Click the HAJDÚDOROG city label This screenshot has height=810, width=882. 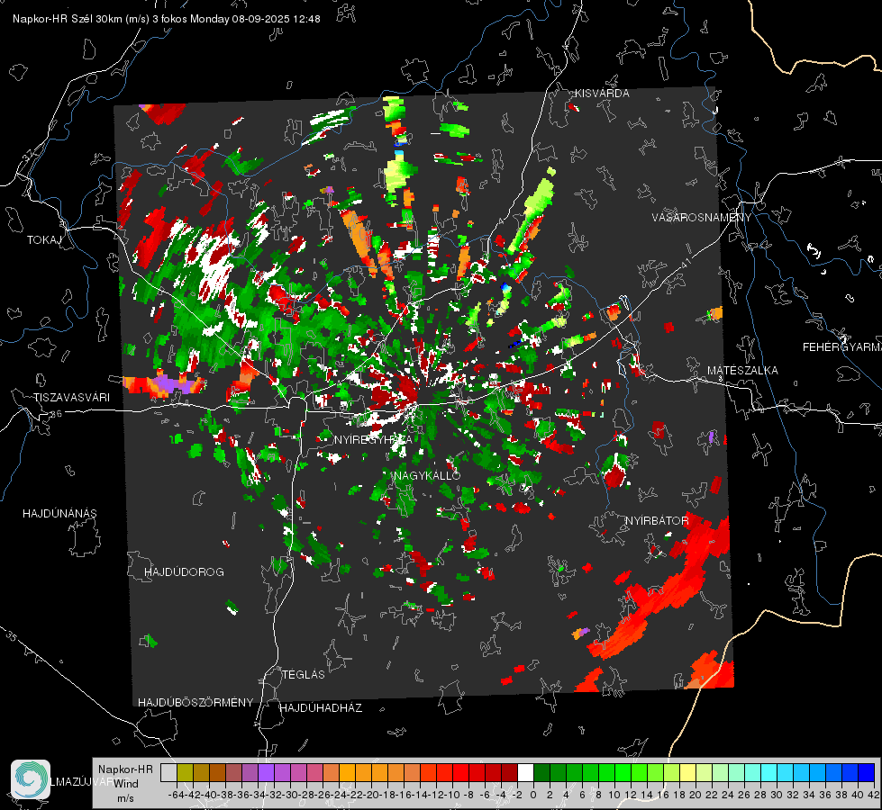[184, 572]
